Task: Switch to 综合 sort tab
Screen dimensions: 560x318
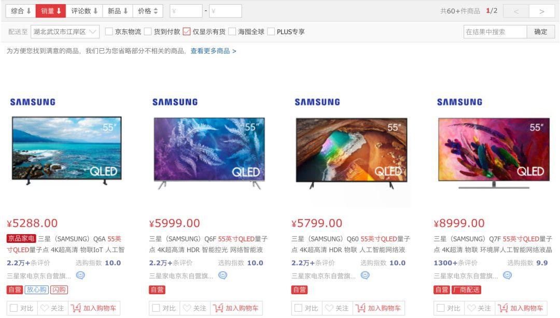Action: 21,11
